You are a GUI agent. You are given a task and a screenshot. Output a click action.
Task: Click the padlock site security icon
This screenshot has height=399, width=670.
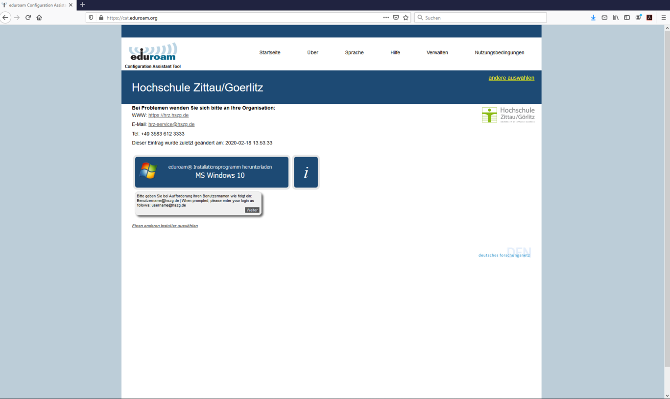pos(101,18)
